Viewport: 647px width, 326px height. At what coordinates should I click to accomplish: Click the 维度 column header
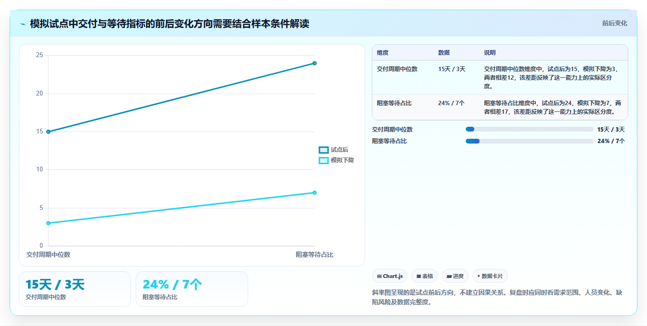(x=383, y=53)
